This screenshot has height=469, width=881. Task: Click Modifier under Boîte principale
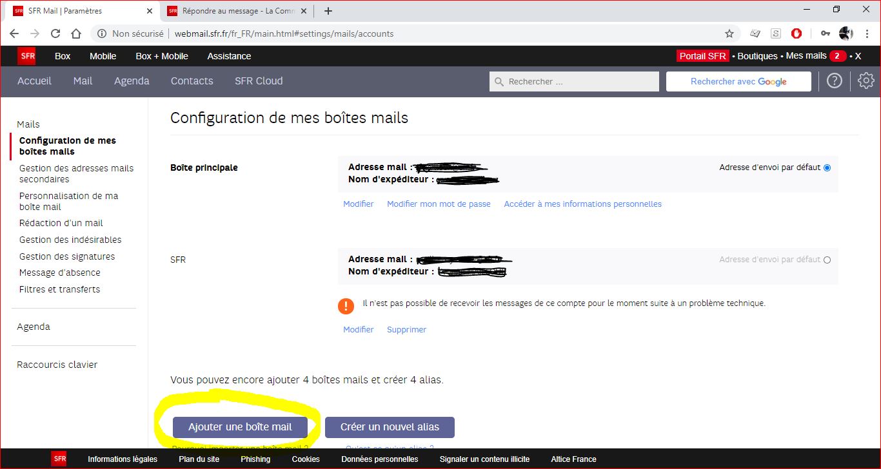click(x=358, y=204)
